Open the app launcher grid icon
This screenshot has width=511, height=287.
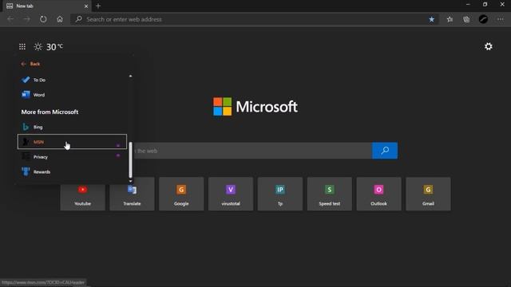(x=22, y=47)
